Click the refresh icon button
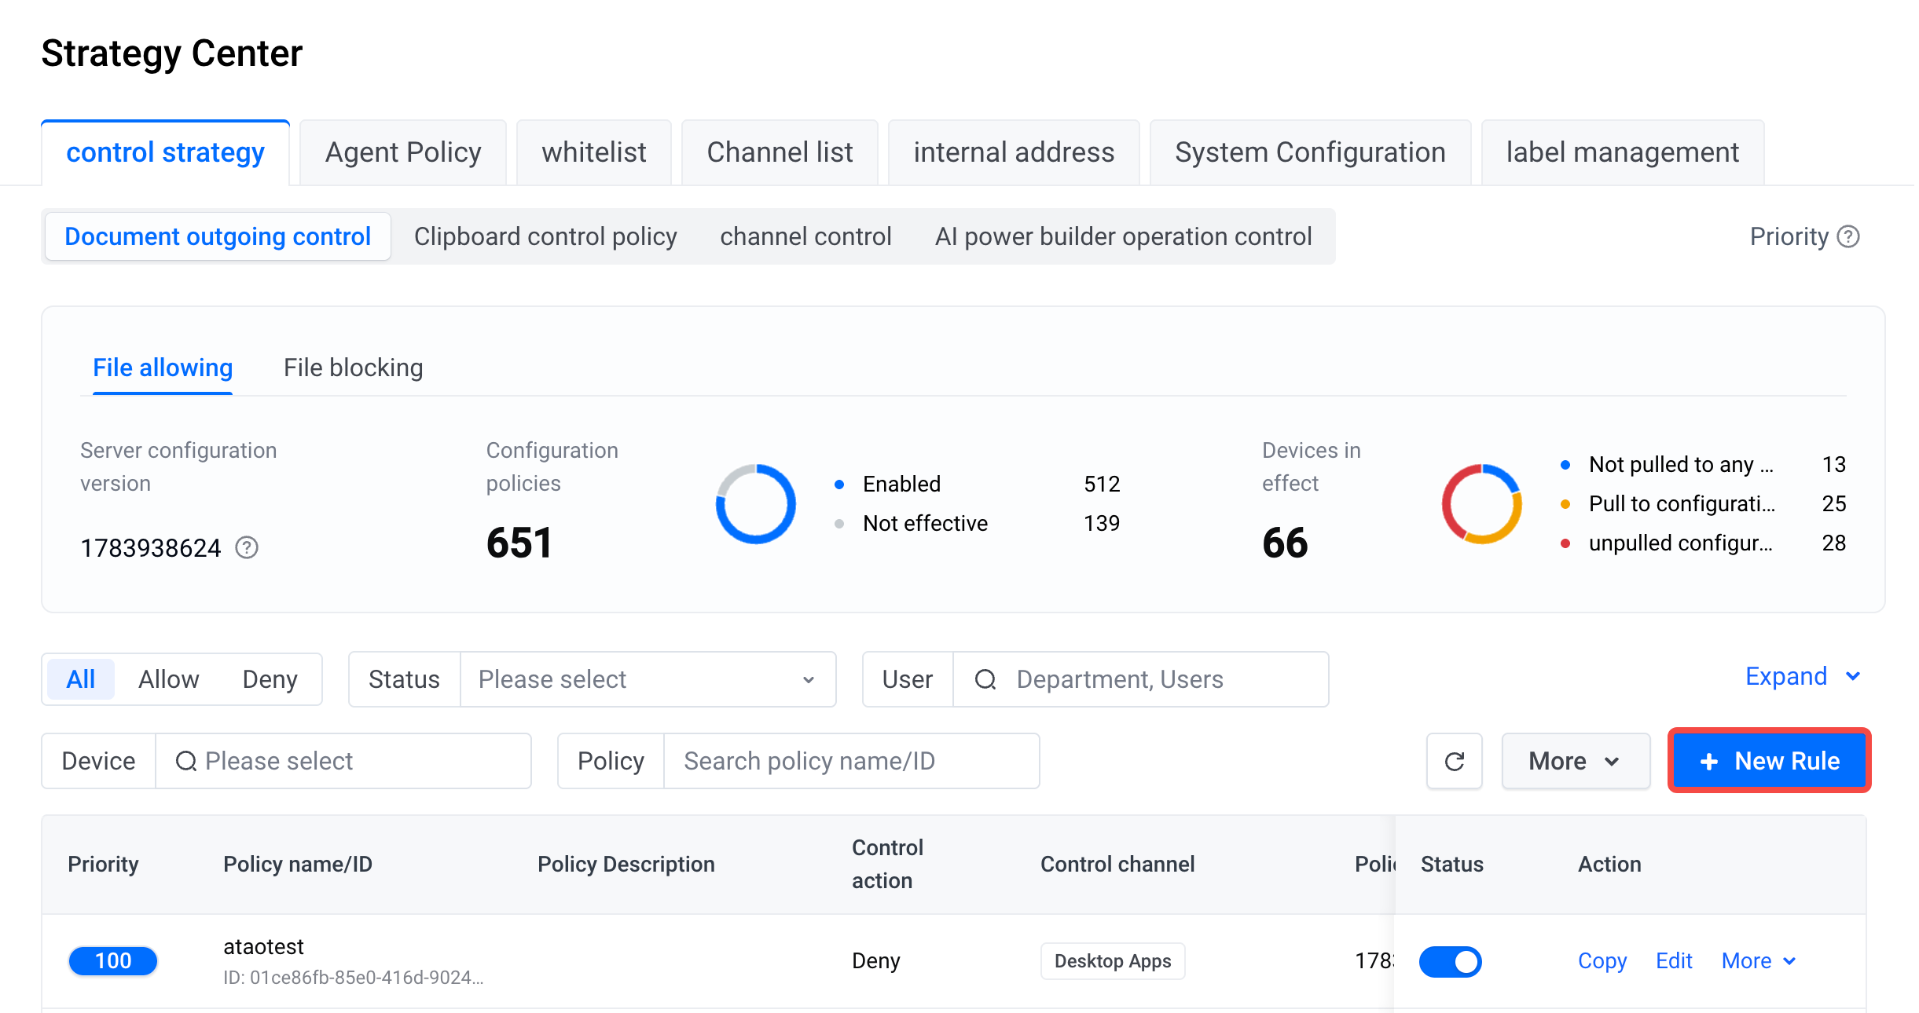The image size is (1919, 1013). (x=1455, y=761)
